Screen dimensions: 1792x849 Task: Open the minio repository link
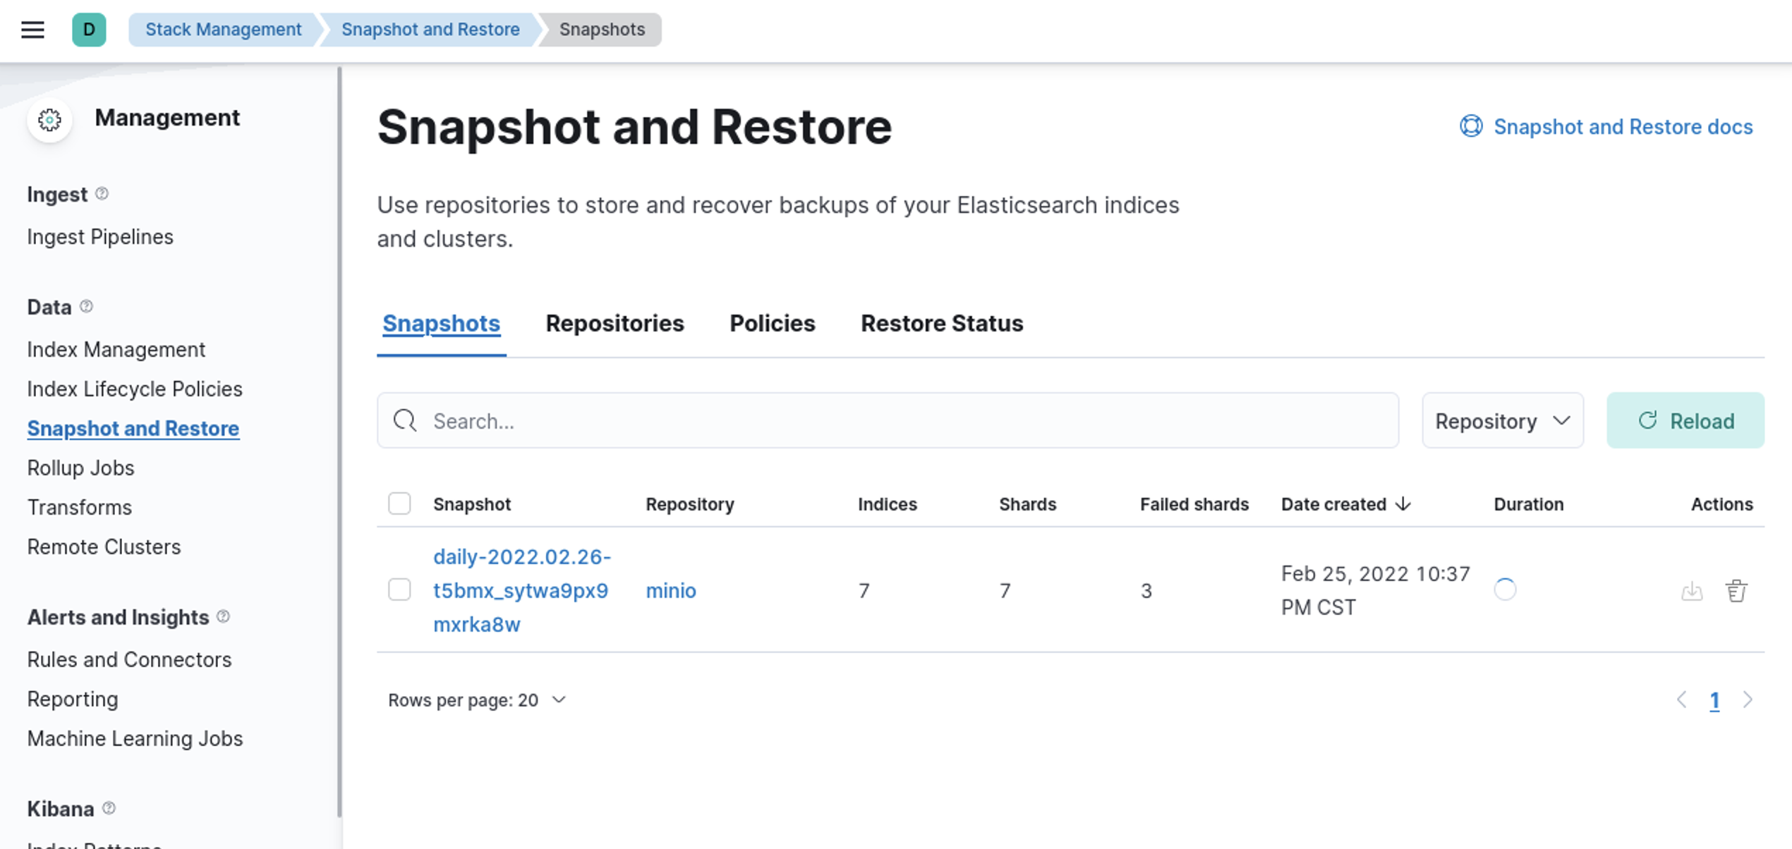pyautogui.click(x=670, y=591)
